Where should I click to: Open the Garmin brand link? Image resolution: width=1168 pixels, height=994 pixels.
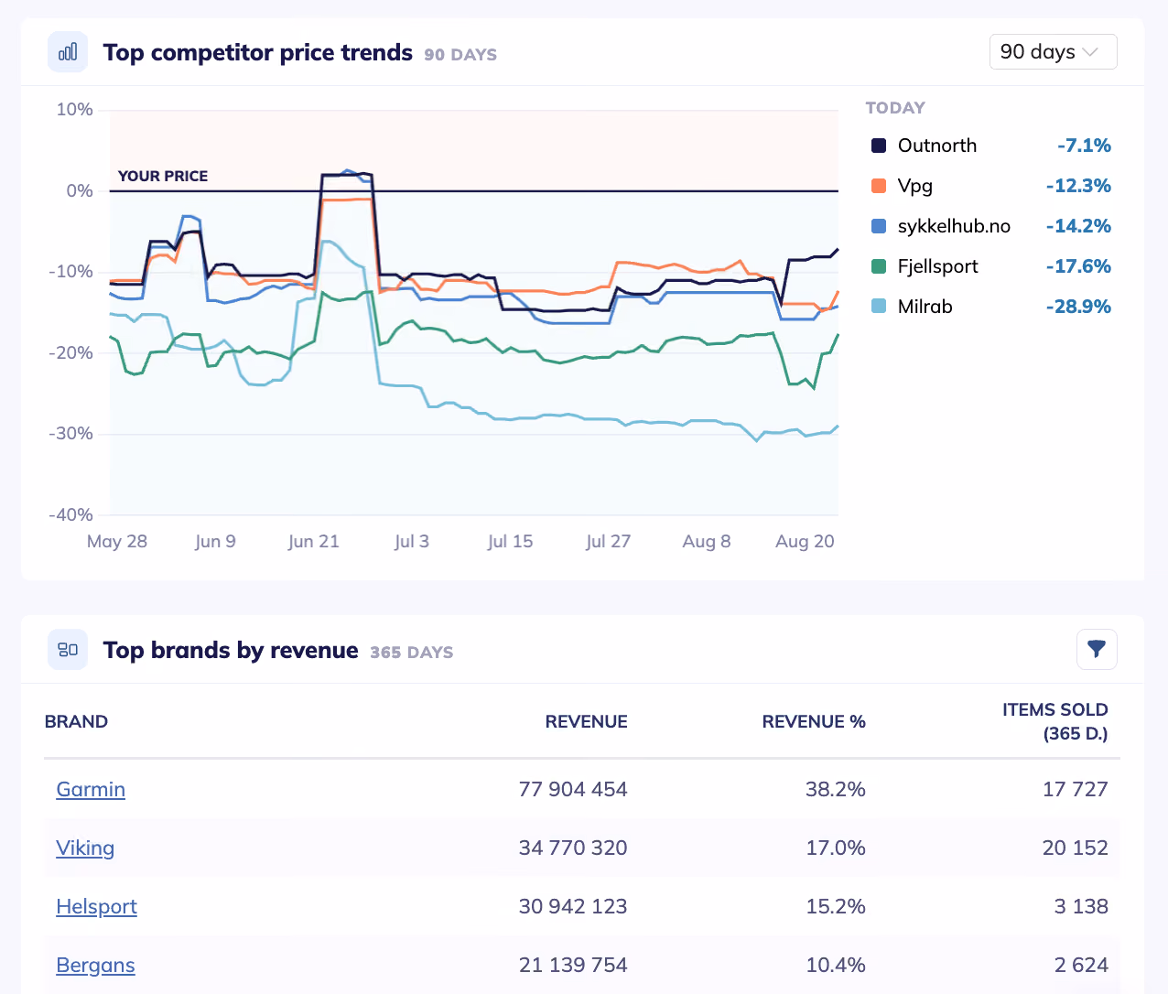[x=91, y=789]
